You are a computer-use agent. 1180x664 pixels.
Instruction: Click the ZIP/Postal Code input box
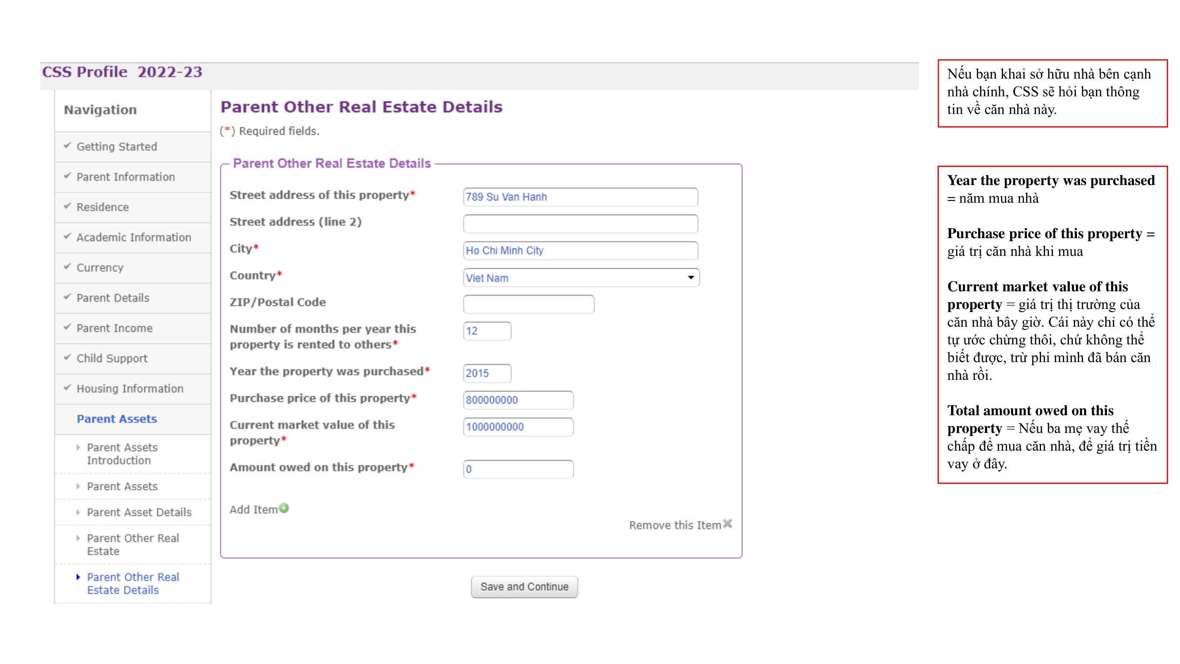(528, 303)
